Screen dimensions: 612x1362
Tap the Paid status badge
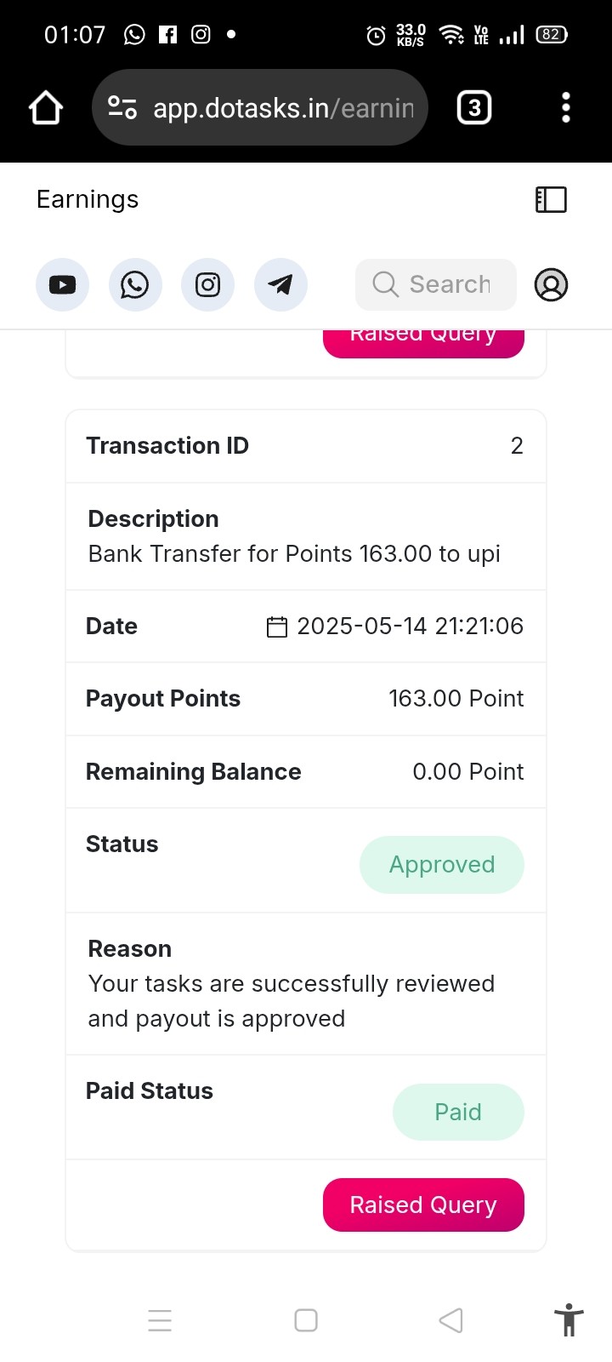[458, 1112]
